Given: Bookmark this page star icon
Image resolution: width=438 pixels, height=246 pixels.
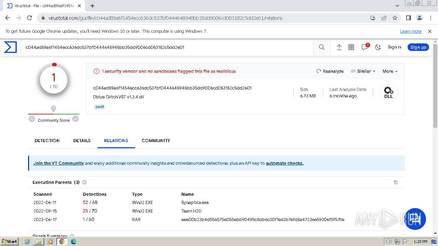Looking at the screenshot, I should click(x=395, y=18).
